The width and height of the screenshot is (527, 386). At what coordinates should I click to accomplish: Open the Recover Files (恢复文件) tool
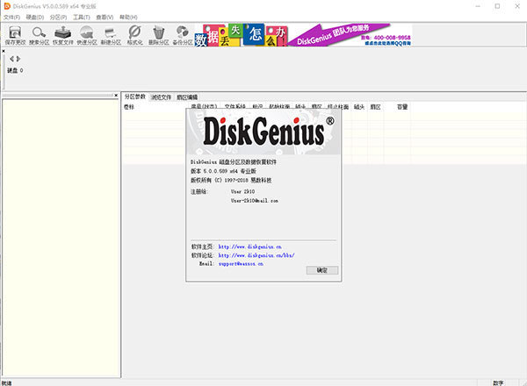63,35
